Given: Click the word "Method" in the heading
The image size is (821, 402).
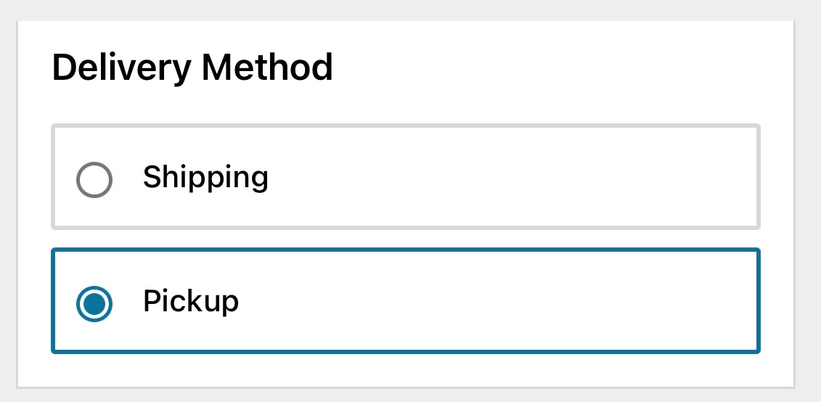Looking at the screenshot, I should (x=267, y=67).
